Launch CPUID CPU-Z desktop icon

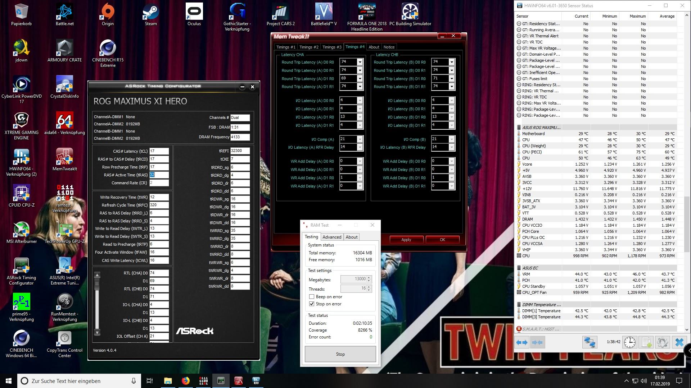point(22,196)
